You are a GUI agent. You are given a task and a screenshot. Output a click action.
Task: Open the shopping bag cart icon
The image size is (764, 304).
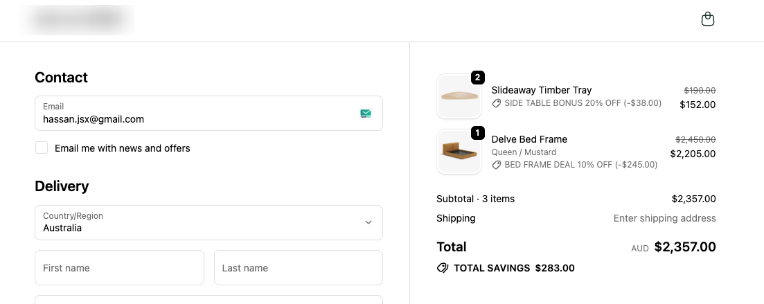pos(707,19)
